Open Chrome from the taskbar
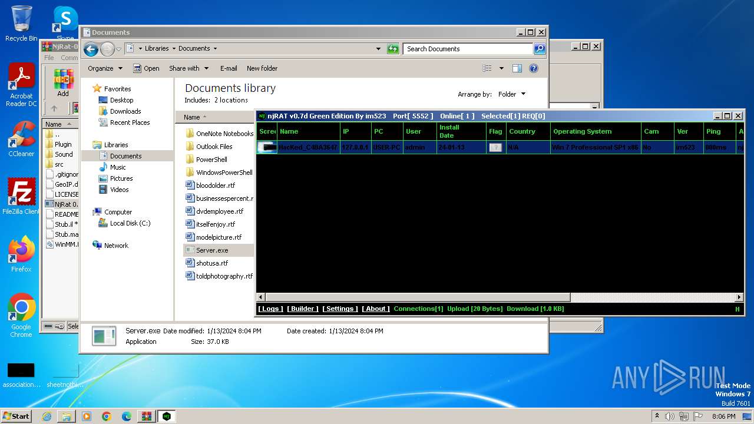This screenshot has height=424, width=754. (107, 416)
